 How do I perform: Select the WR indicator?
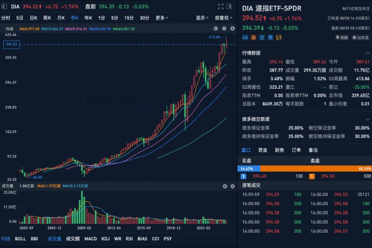click(x=118, y=239)
